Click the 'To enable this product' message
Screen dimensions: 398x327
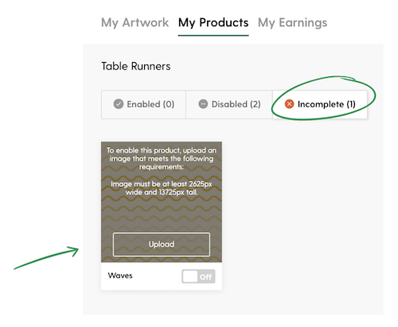(162, 158)
